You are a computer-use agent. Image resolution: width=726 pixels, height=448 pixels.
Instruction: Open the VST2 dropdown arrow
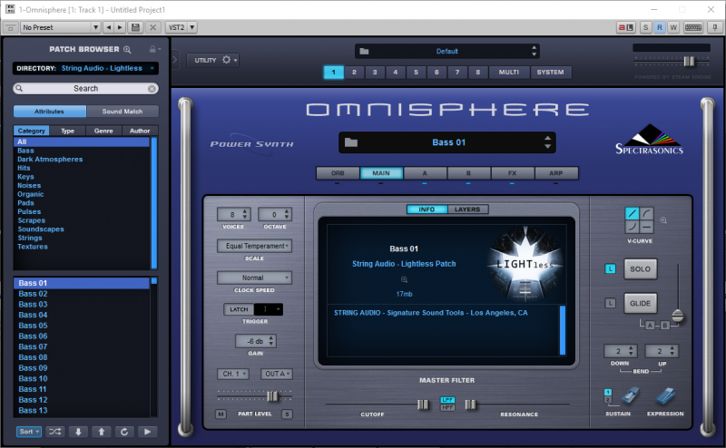(x=192, y=27)
